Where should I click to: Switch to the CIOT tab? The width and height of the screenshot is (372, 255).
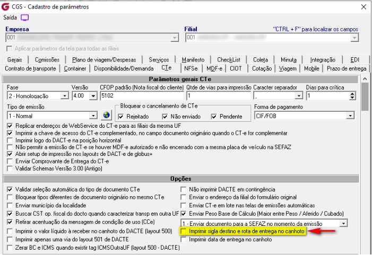pyautogui.click(x=236, y=68)
